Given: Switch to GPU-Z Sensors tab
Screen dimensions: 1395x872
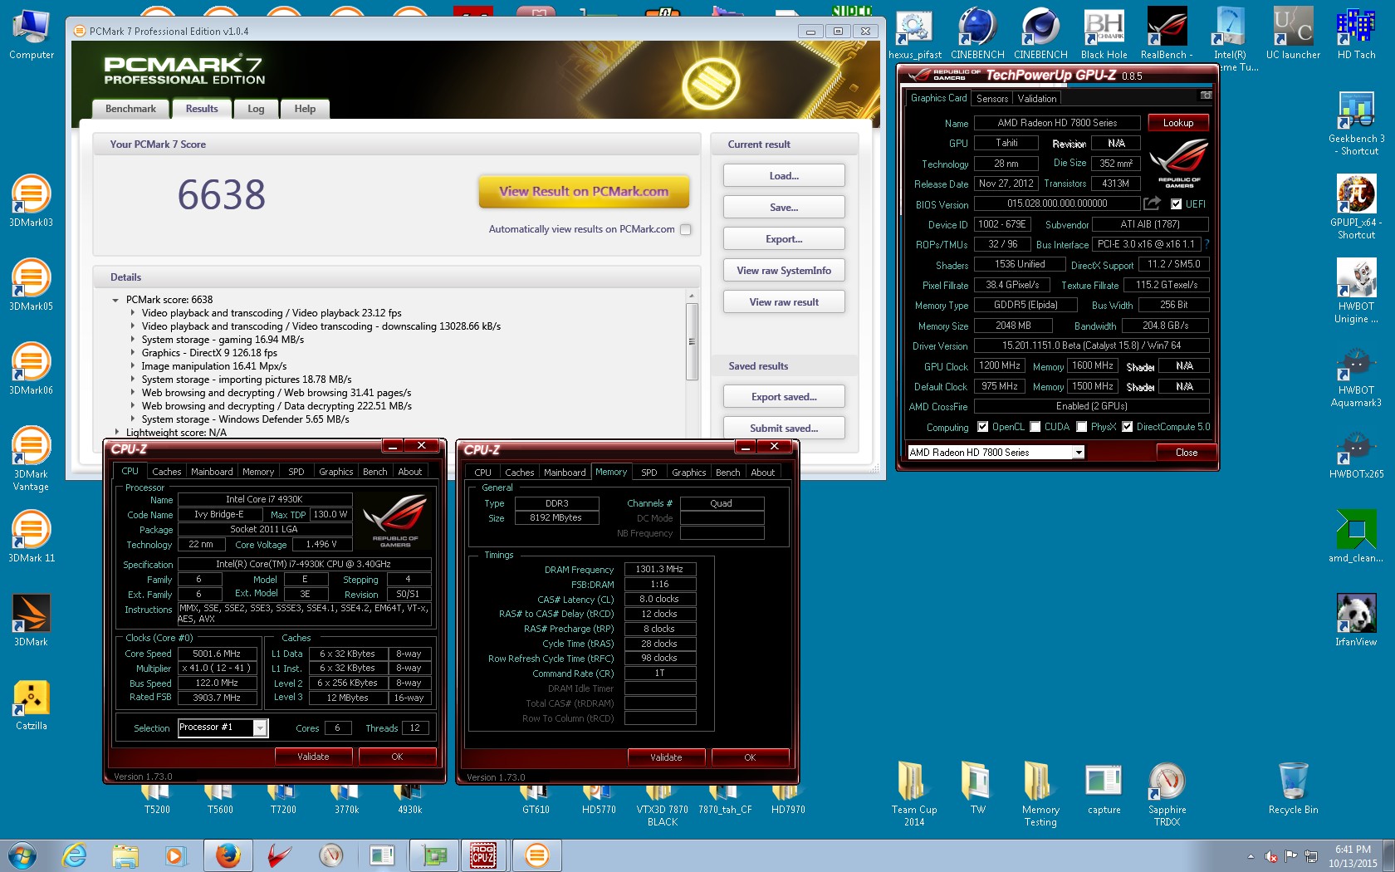Looking at the screenshot, I should (x=992, y=99).
